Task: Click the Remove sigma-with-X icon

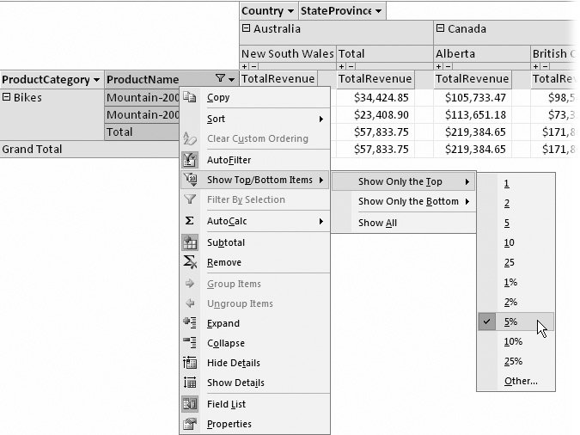Action: coord(190,262)
